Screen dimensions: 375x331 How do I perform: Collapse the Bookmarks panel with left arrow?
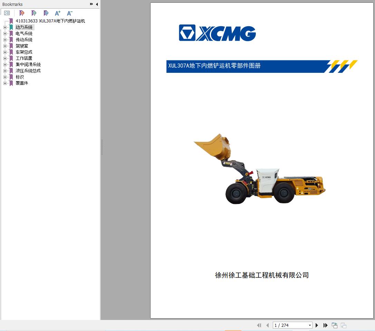[97, 4]
